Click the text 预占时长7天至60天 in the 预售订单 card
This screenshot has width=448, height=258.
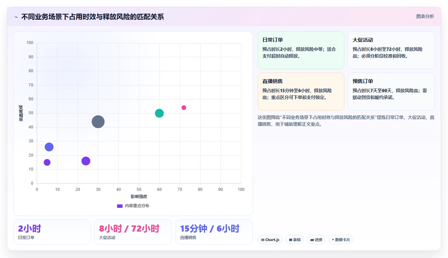(x=373, y=91)
